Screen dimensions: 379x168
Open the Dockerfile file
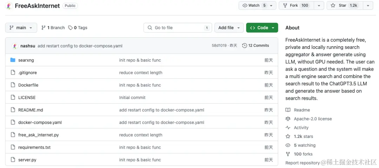[28, 85]
